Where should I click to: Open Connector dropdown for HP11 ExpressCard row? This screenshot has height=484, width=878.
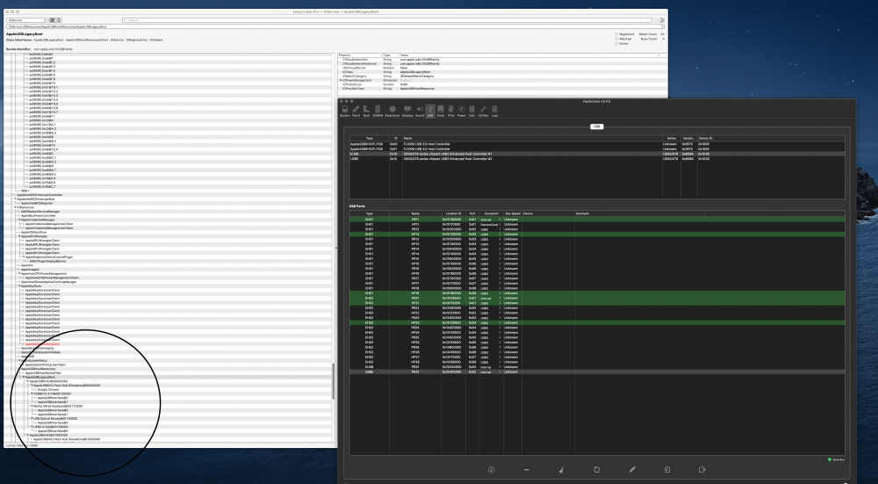coord(490,225)
